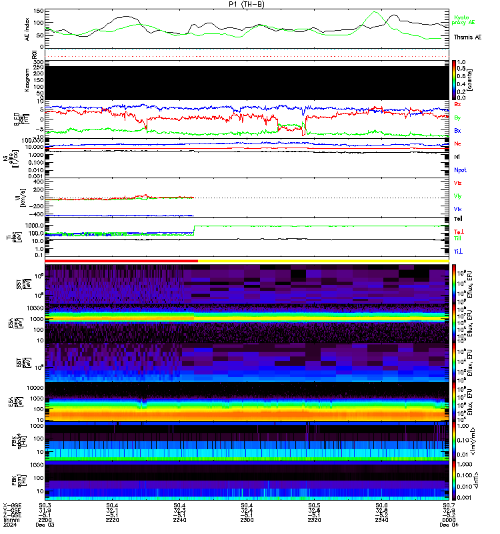Viewport: 500px width, 534px height.
Task: Click the "300" tick in the Keogram panel
Action: coord(39,62)
